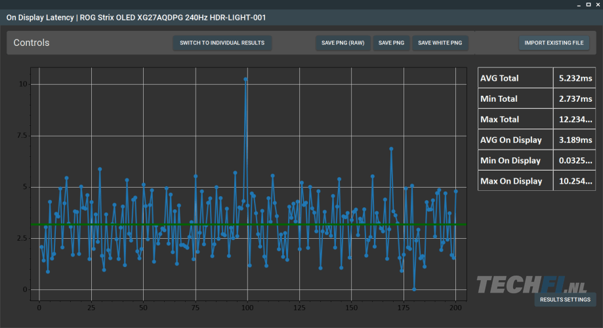Click the Min Total label

click(499, 99)
